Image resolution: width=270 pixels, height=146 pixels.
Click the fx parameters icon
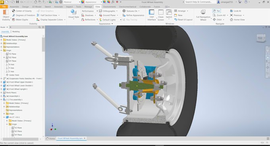click(x=113, y=2)
